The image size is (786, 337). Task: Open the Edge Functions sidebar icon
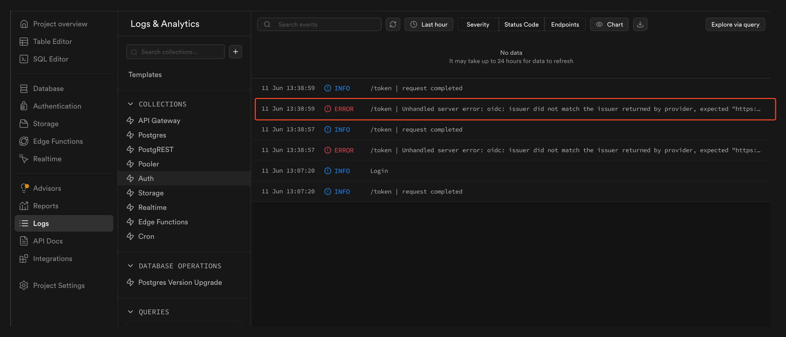coord(24,141)
